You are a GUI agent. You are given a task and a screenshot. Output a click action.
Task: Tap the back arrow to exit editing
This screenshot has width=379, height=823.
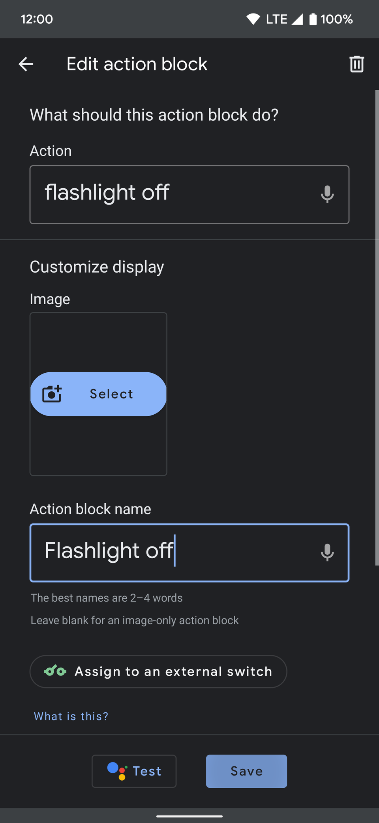(x=25, y=64)
